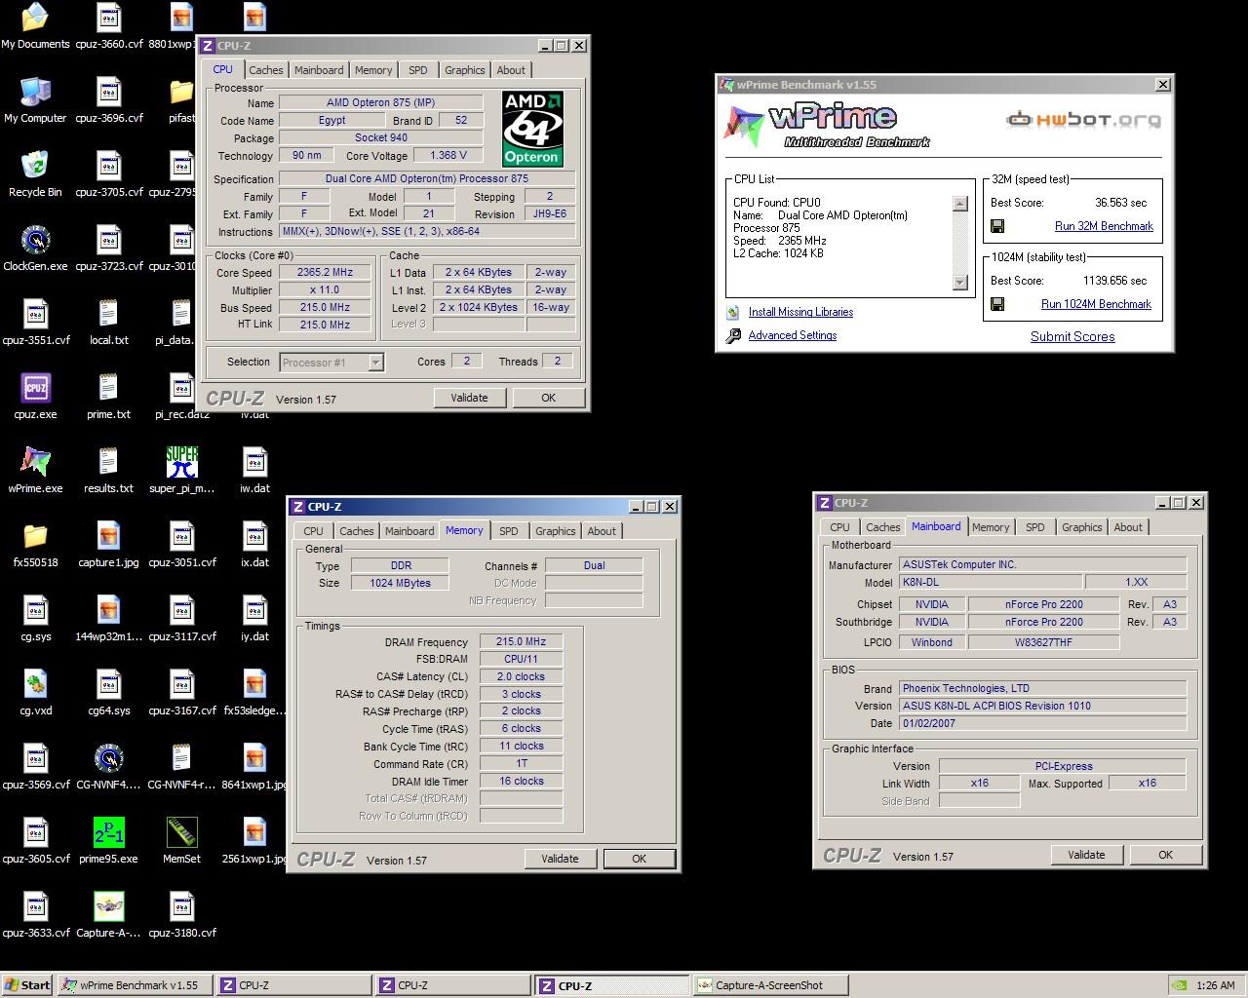Open Graphics tab in memory CPU-Z window
The height and width of the screenshot is (998, 1248).
coord(556,531)
